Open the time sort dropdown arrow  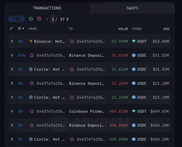coord(23,28)
